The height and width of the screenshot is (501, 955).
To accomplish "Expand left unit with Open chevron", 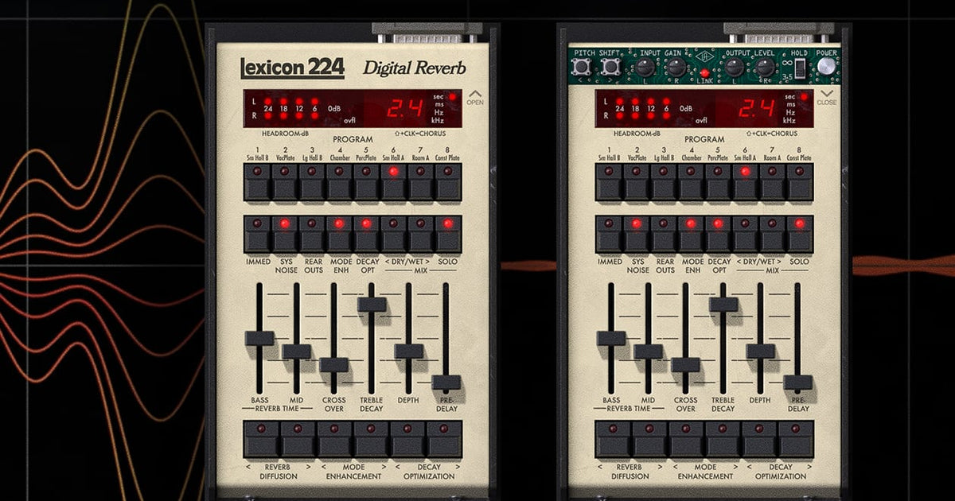I will click(475, 95).
